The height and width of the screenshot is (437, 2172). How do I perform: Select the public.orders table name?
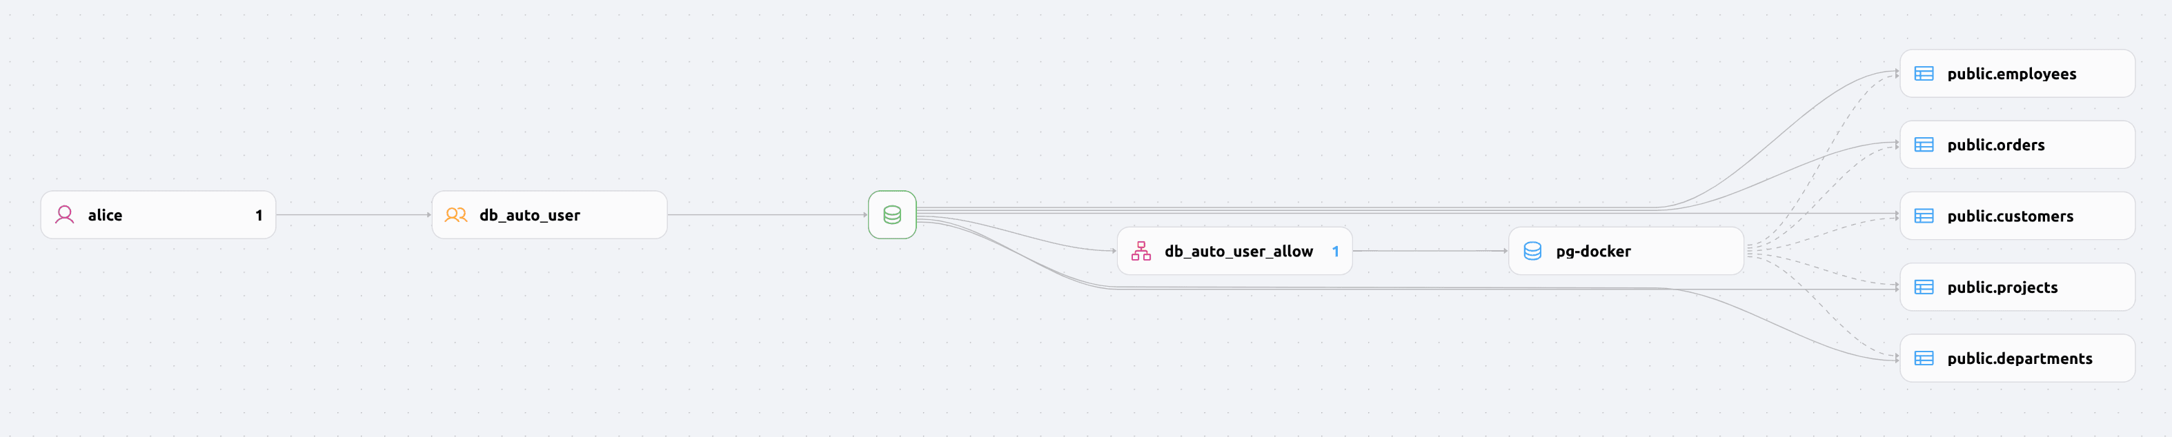tap(1995, 145)
